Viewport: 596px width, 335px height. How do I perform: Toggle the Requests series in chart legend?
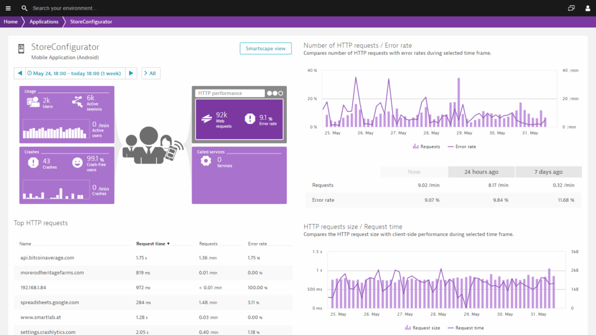(426, 147)
